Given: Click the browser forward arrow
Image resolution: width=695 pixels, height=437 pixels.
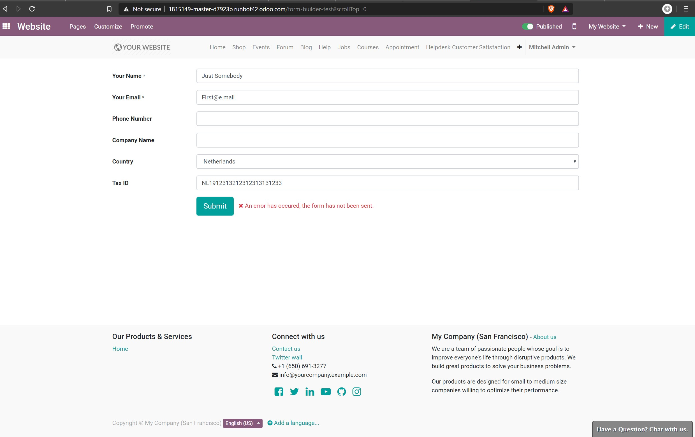Looking at the screenshot, I should [x=18, y=9].
